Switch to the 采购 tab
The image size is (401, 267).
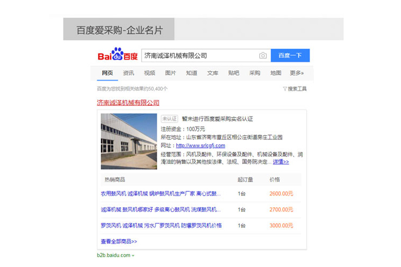(255, 73)
